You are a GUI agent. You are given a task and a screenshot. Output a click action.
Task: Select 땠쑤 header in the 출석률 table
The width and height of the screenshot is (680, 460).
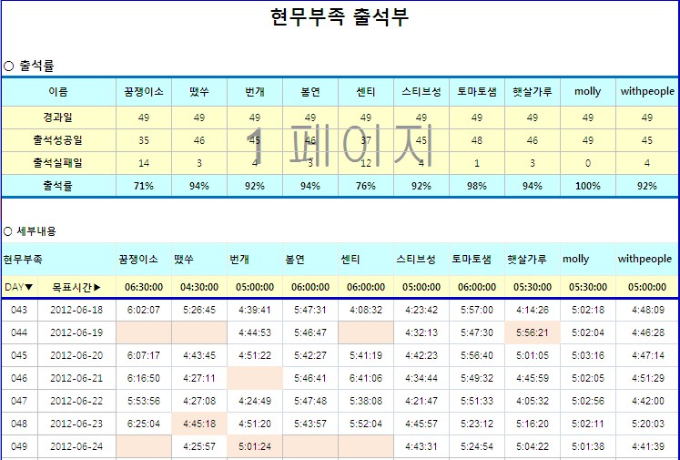tap(199, 92)
